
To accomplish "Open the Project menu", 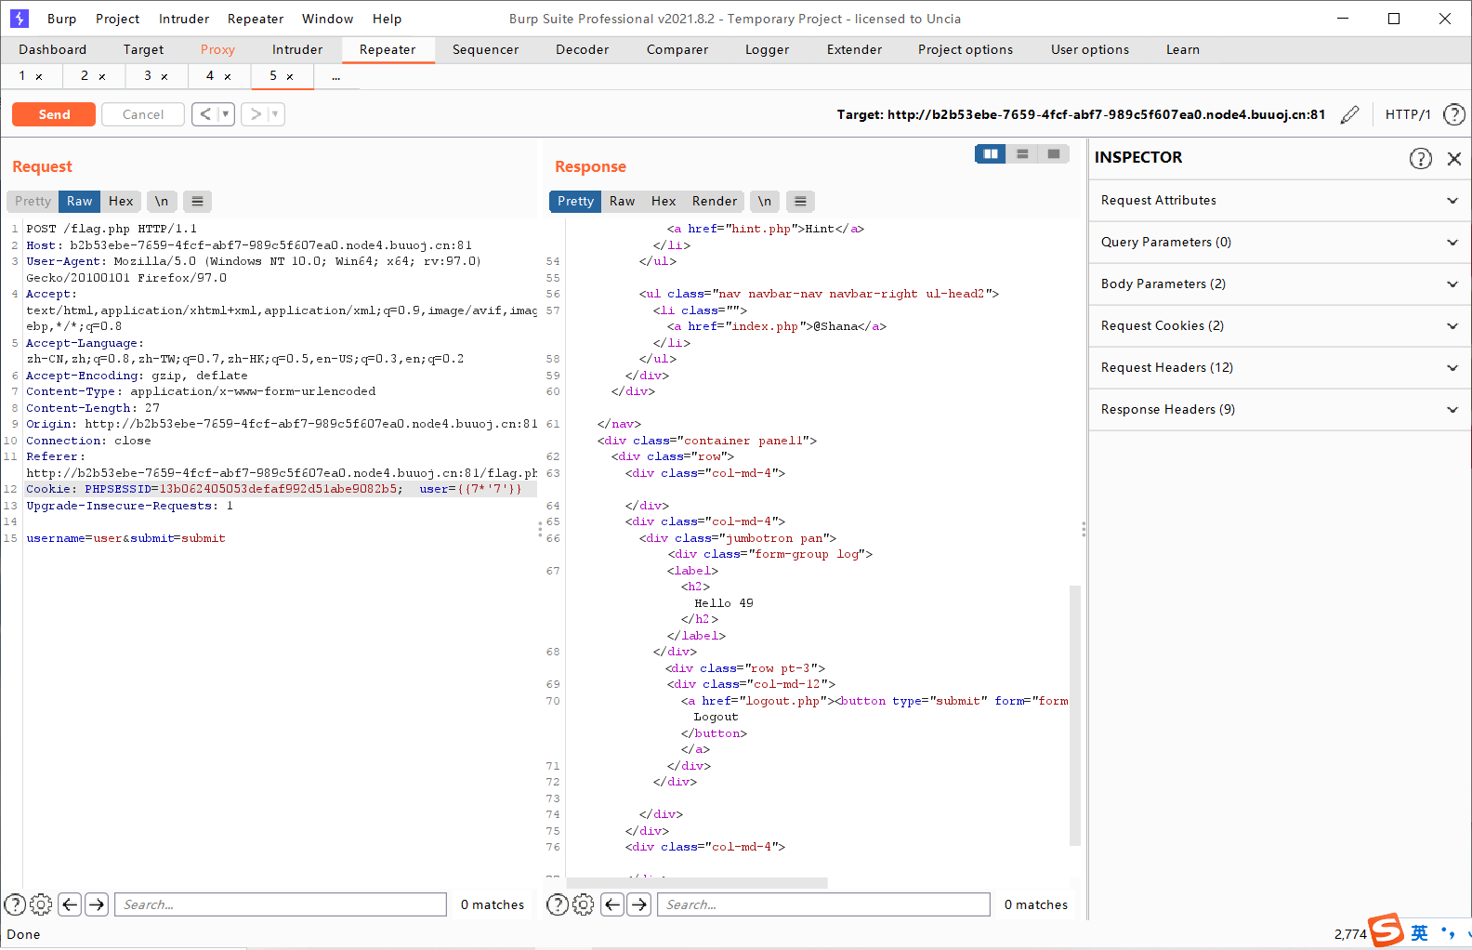I will pos(118,19).
